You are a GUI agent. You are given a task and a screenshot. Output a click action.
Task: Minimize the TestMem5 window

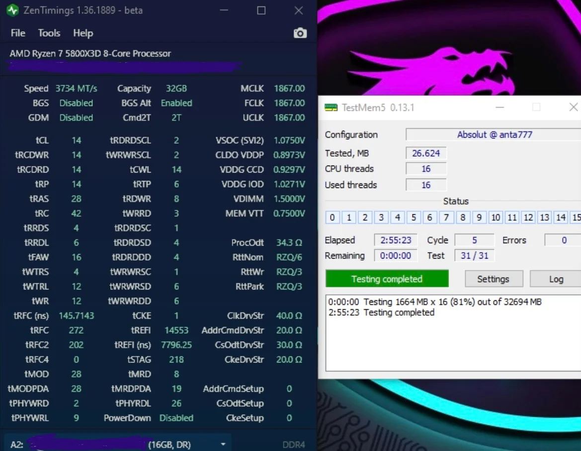499,107
